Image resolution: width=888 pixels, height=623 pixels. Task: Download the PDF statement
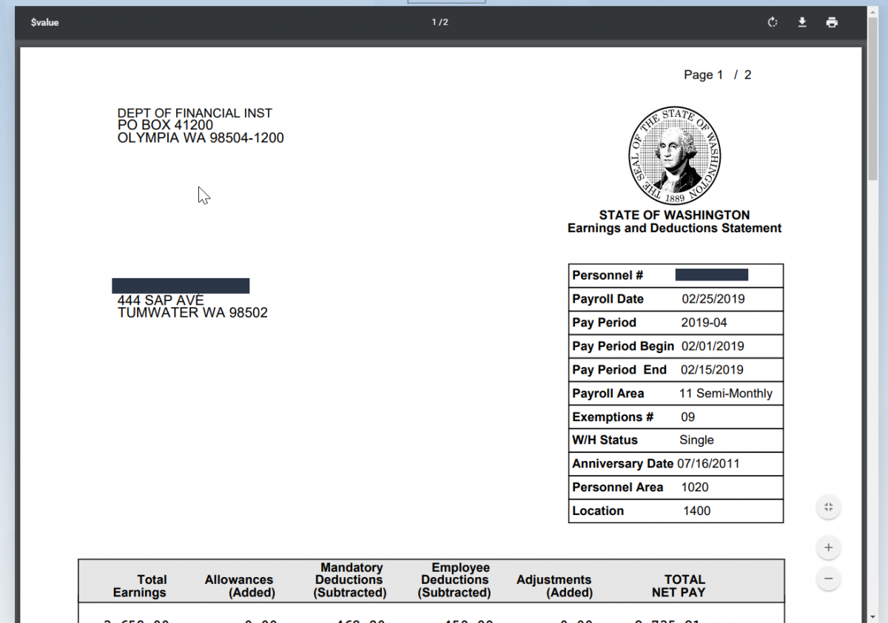pos(802,22)
